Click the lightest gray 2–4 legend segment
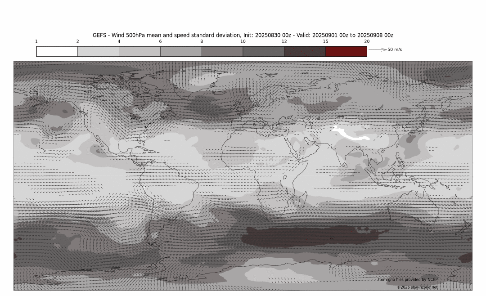 tap(98, 51)
